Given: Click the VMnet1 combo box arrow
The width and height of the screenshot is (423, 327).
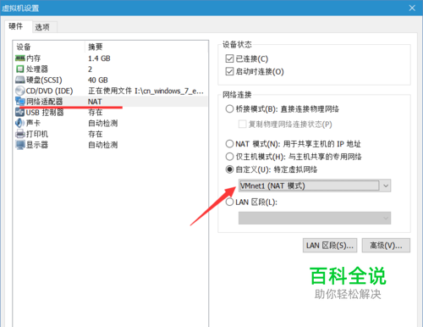Looking at the screenshot, I should click(x=386, y=186).
